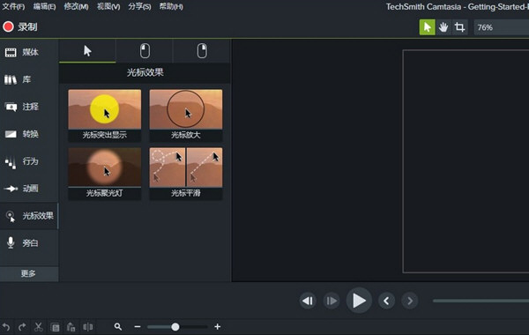
Task: Open the 文件(F) menu
Action: pos(13,6)
